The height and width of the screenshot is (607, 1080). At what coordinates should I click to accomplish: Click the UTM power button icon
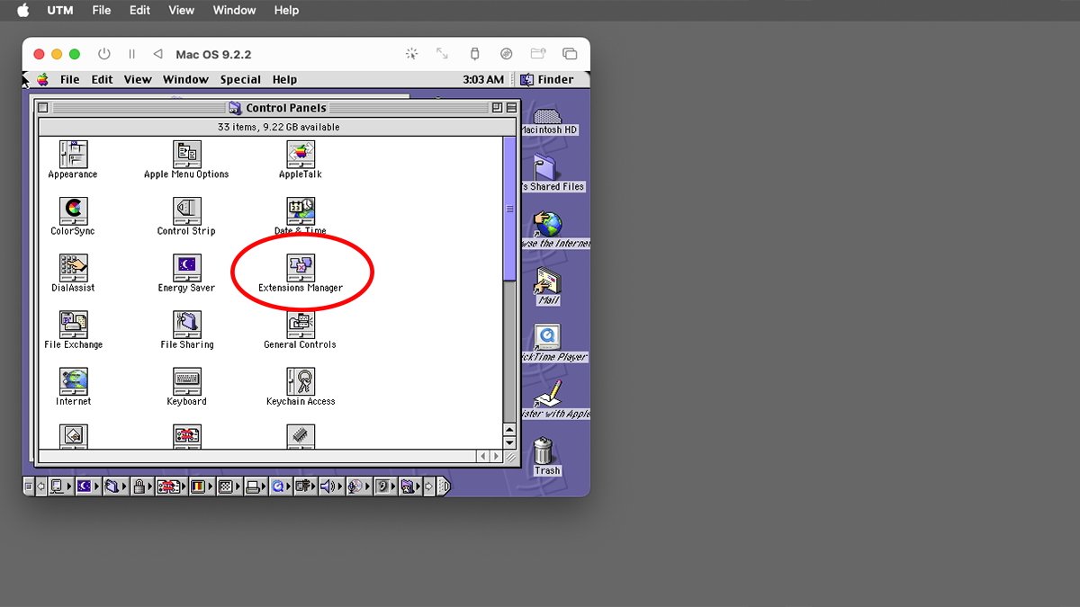pyautogui.click(x=103, y=54)
